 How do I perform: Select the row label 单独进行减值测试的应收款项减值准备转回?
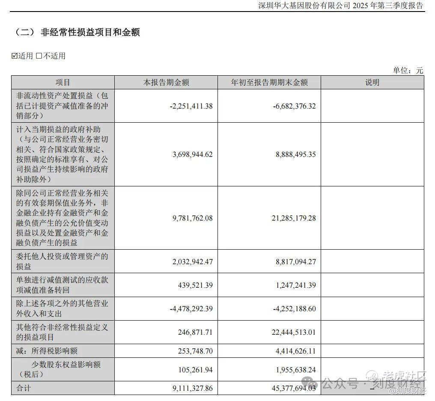pos(62,285)
